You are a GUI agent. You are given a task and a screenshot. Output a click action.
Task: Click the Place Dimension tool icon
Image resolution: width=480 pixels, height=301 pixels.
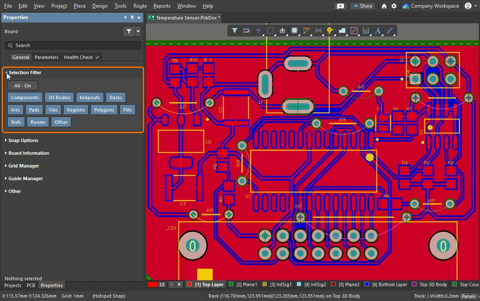[x=366, y=31]
